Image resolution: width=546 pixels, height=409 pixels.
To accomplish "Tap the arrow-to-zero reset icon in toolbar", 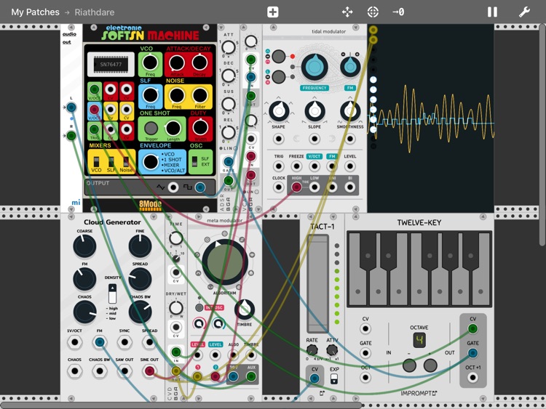I will [398, 12].
